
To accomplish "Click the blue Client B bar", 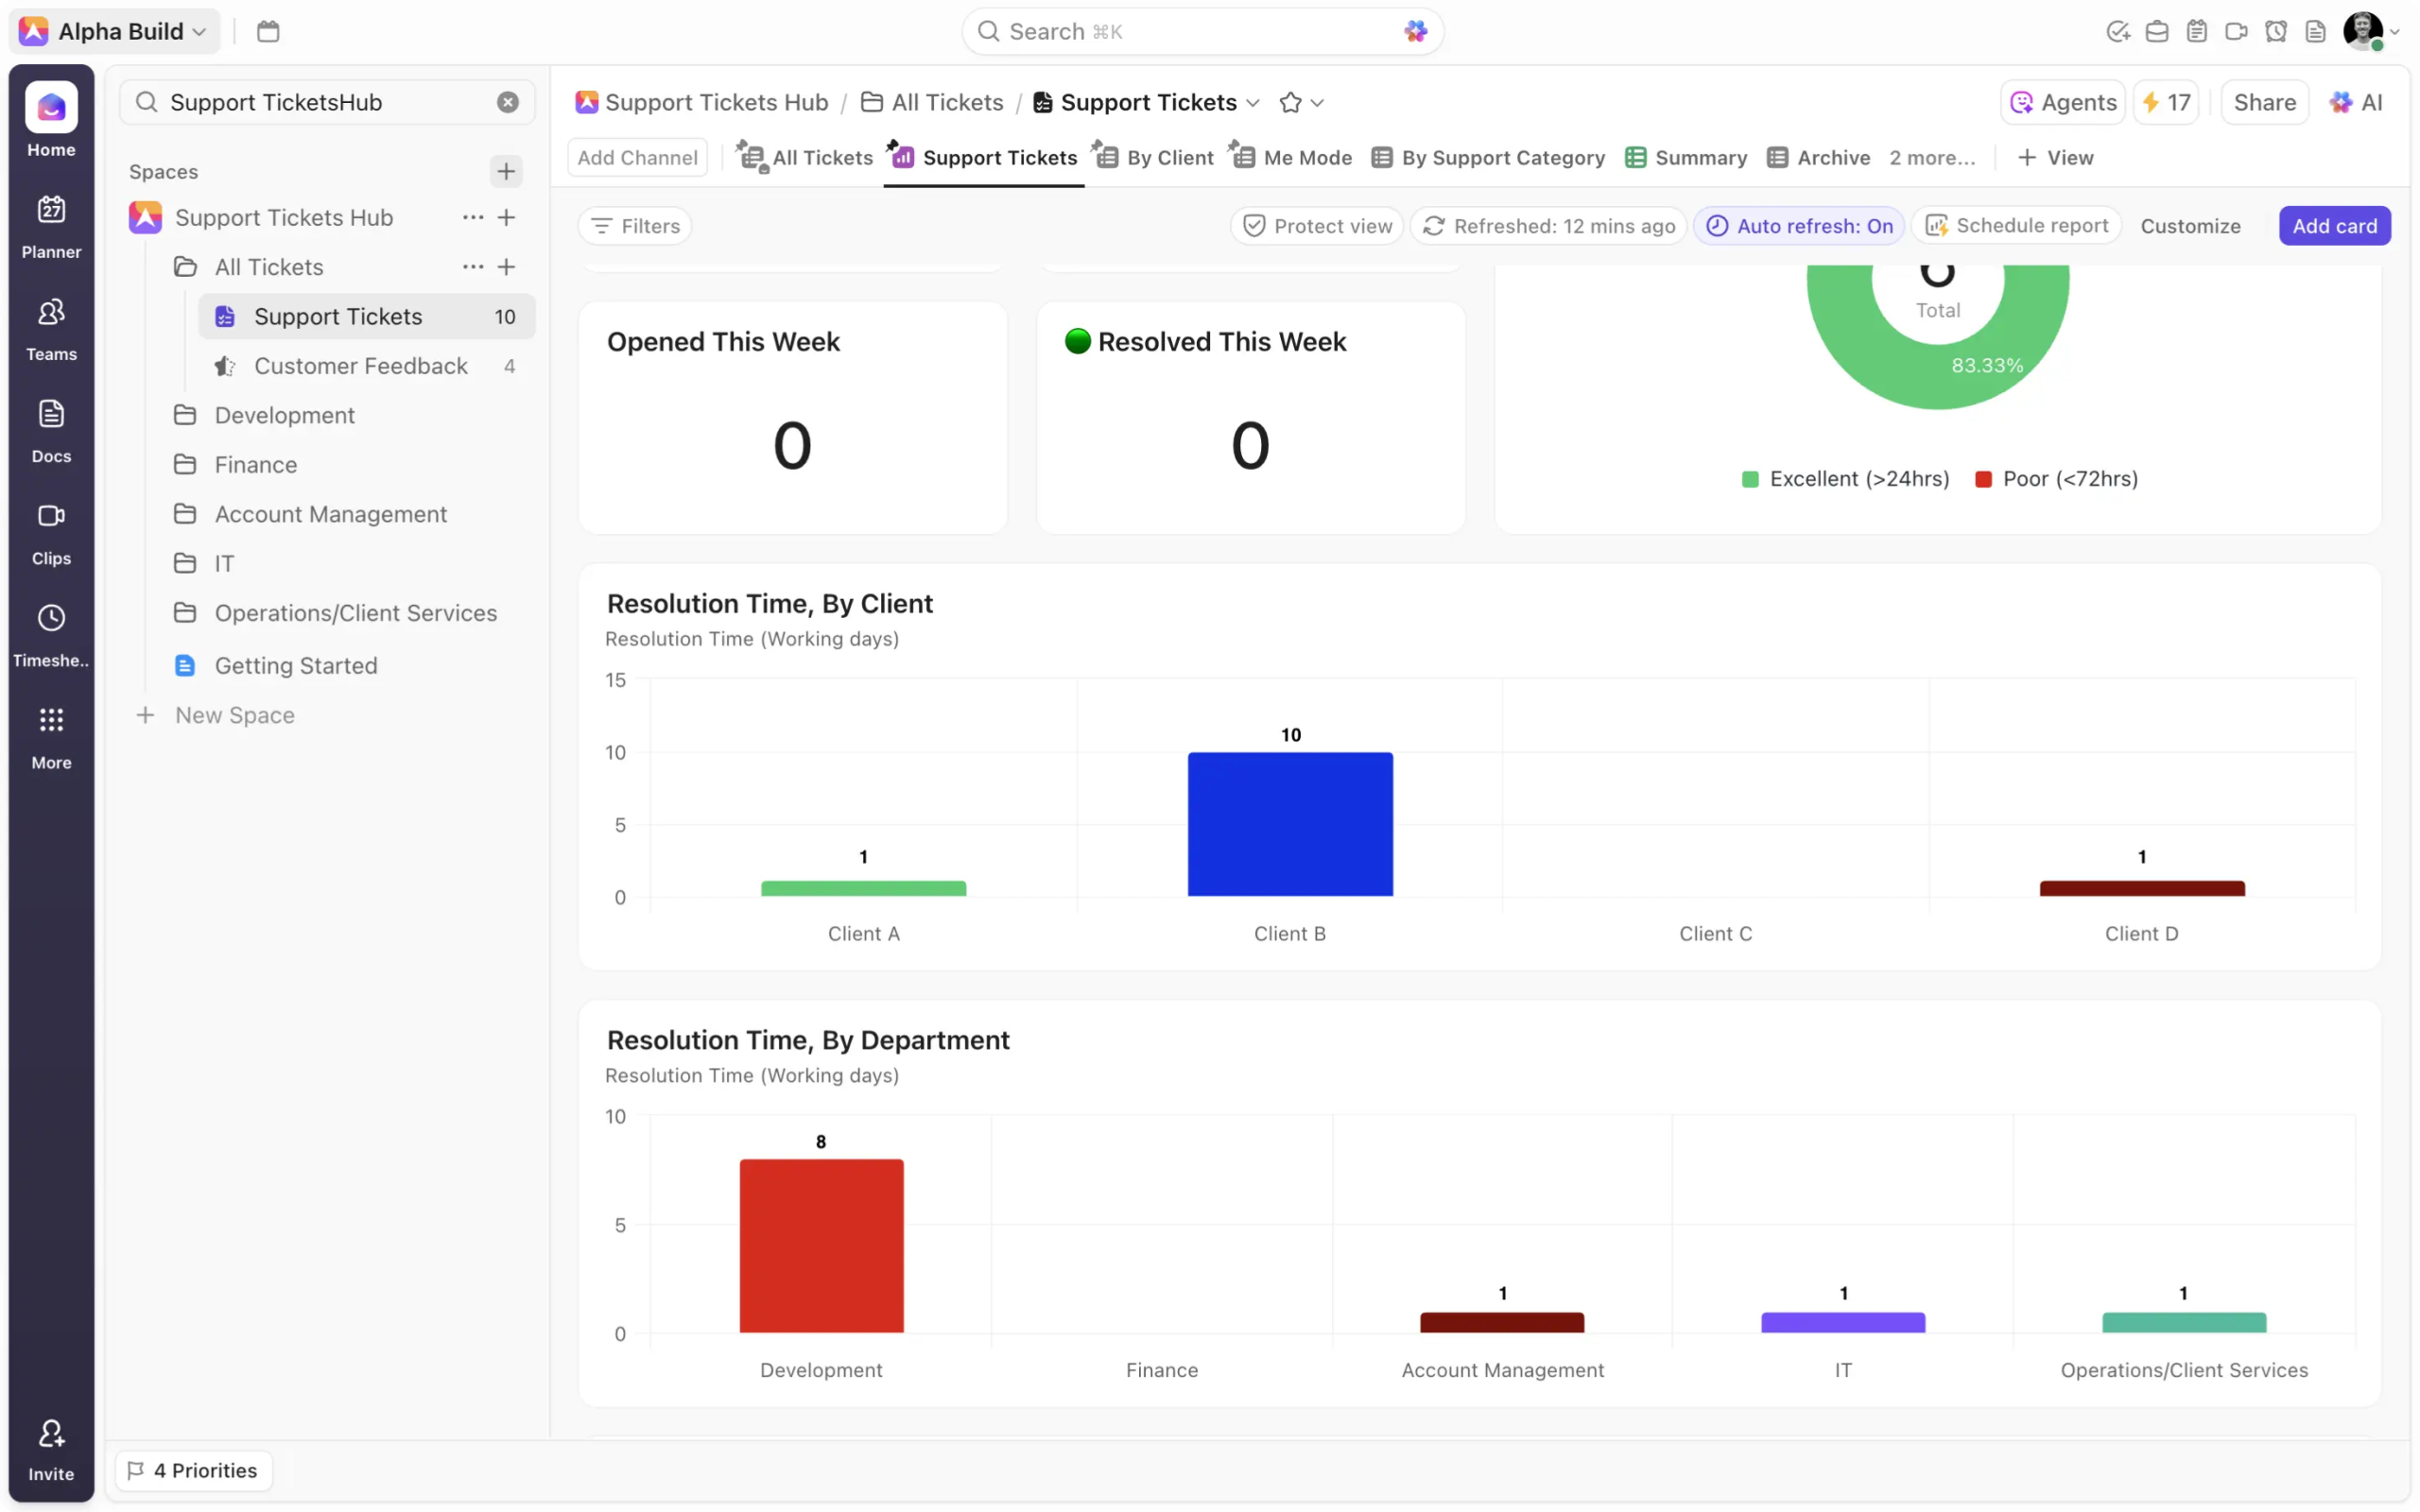I will [x=1290, y=824].
